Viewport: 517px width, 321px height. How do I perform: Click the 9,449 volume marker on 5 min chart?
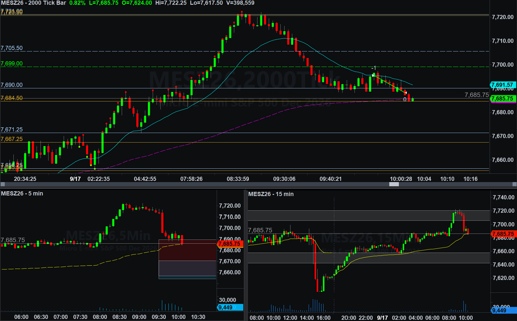coord(230,307)
